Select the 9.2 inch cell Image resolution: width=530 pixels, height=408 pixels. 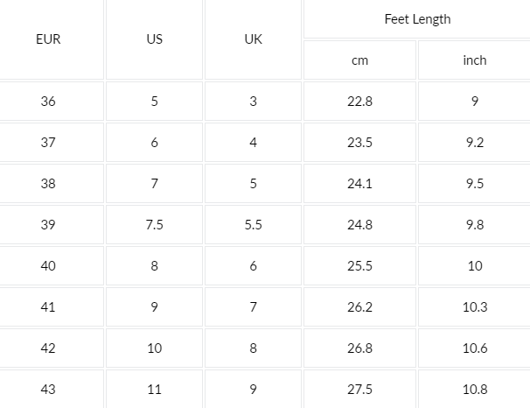pos(475,143)
